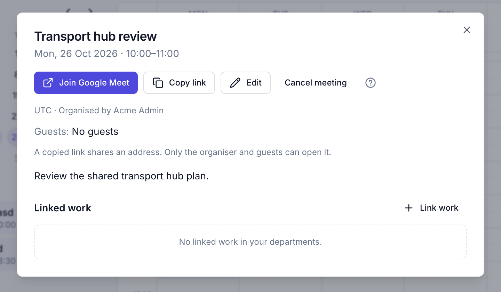This screenshot has height=292, width=501.
Task: Close the meeting details dialog
Action: coord(467,30)
